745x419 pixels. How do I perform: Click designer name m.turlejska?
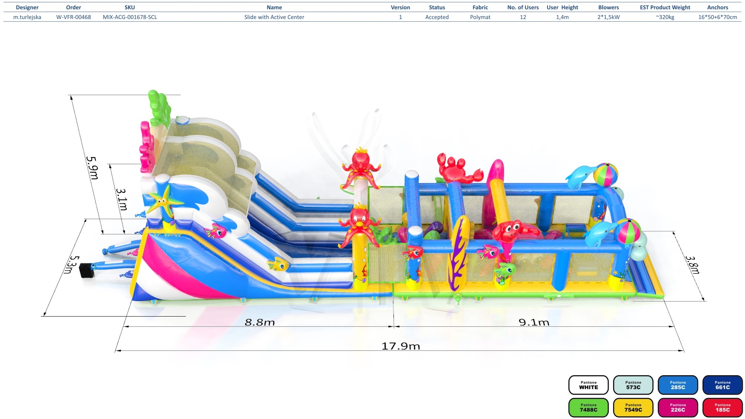[27, 17]
